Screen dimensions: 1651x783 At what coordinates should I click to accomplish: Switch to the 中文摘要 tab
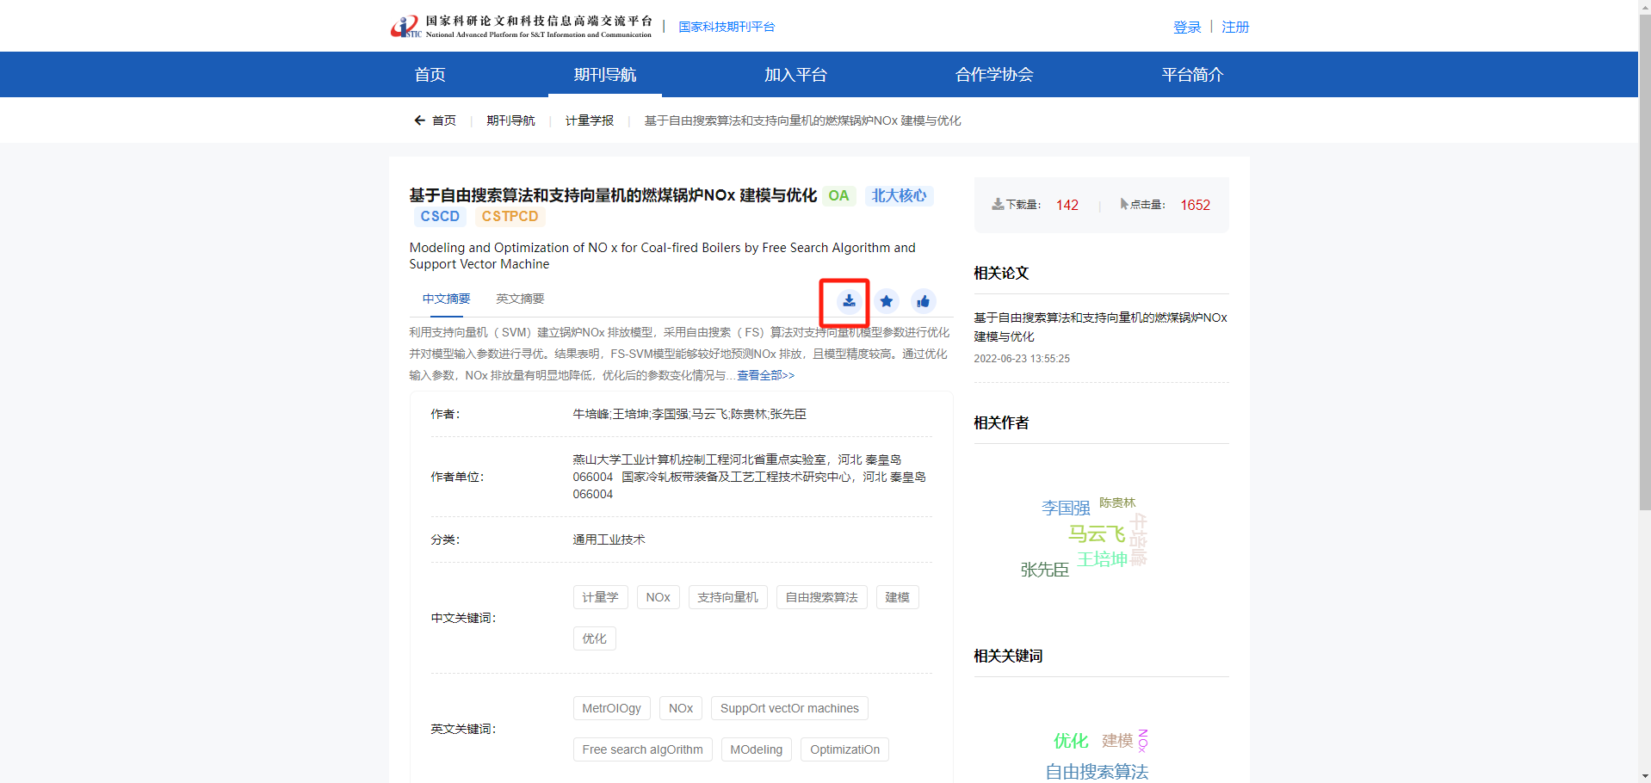447,299
